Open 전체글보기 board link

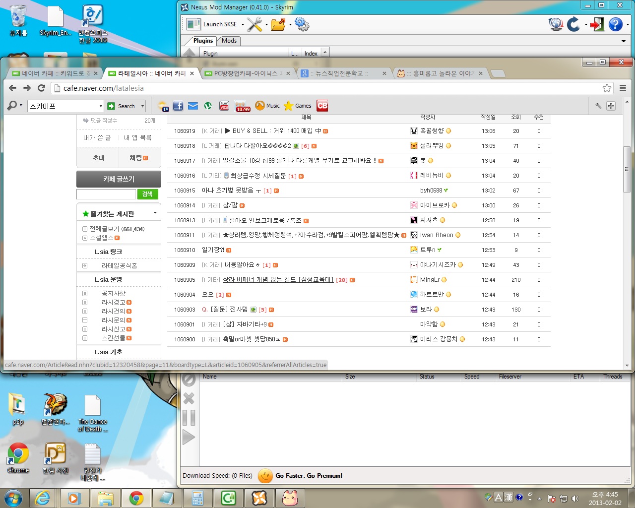click(x=117, y=229)
